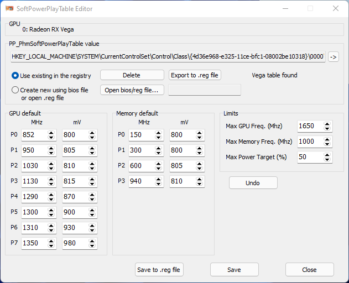The height and width of the screenshot is (283, 349).
Task: Click GPU P7 MHz spinner arrows
Action: point(51,243)
